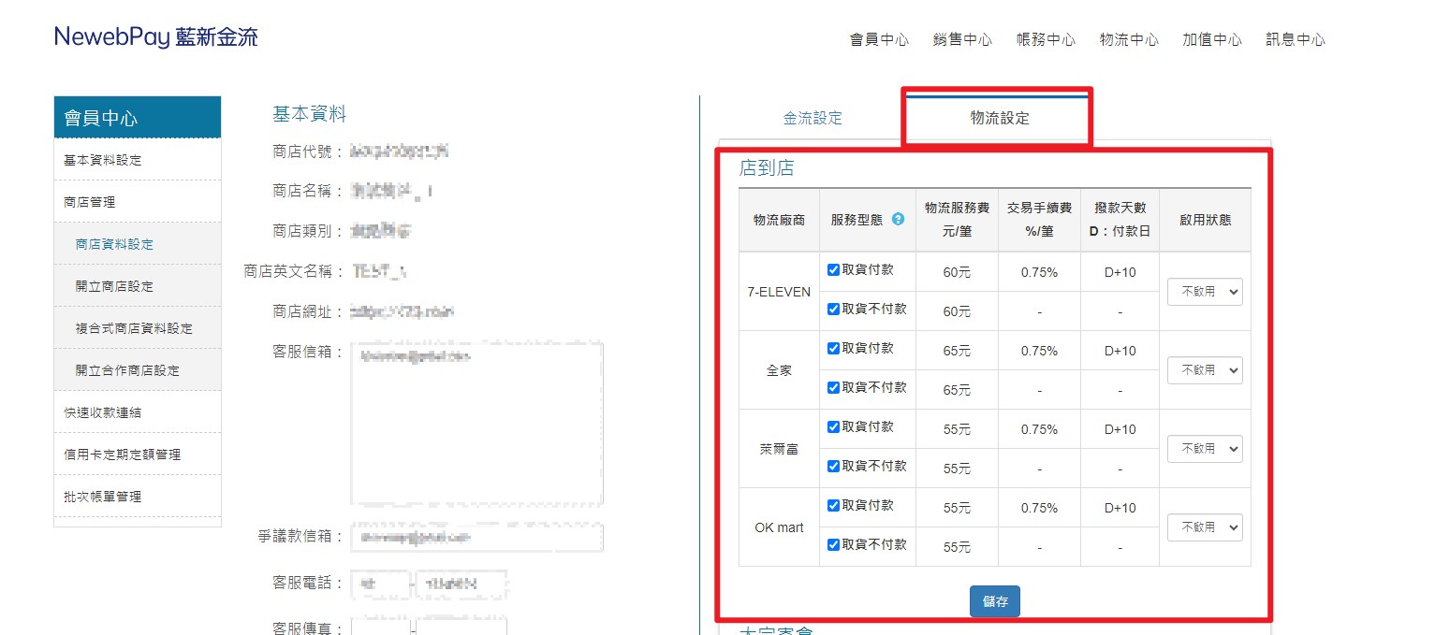Click the service type help question-mark icon
This screenshot has width=1435, height=635.
point(898,220)
